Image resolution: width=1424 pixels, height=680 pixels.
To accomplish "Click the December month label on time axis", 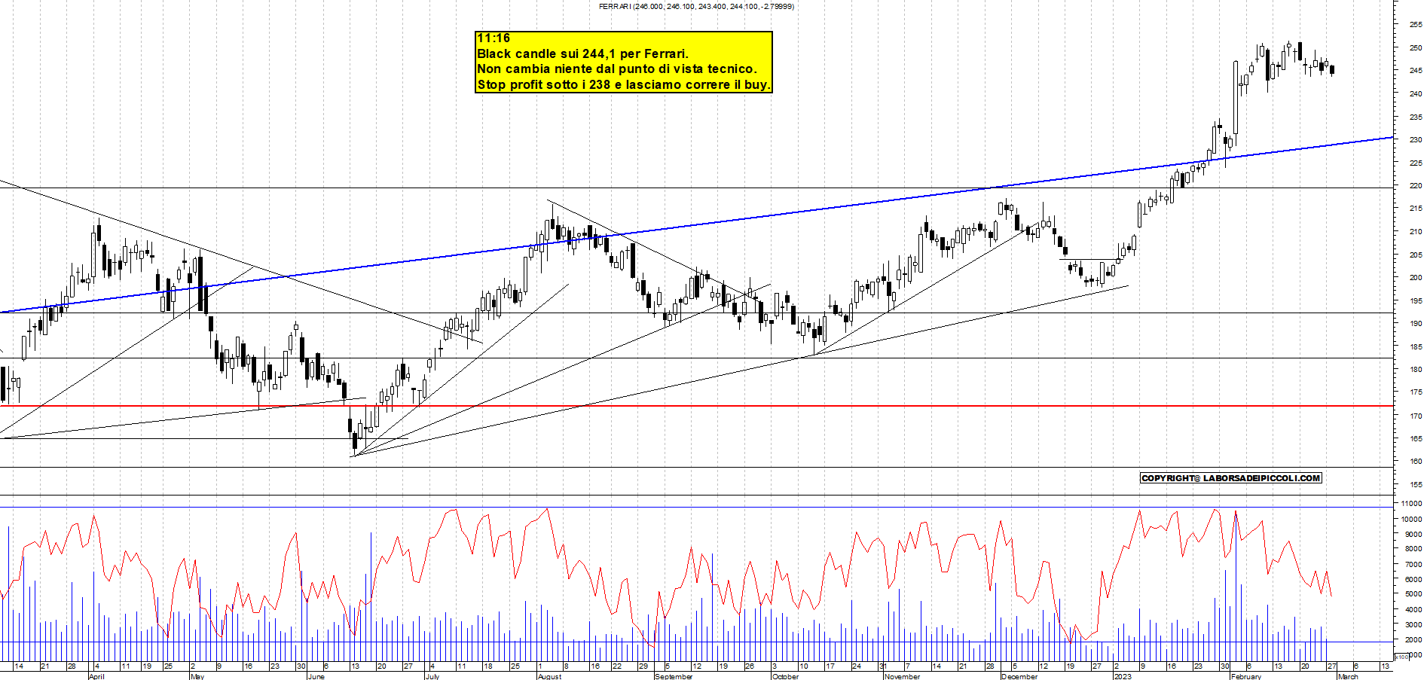I will [1019, 676].
